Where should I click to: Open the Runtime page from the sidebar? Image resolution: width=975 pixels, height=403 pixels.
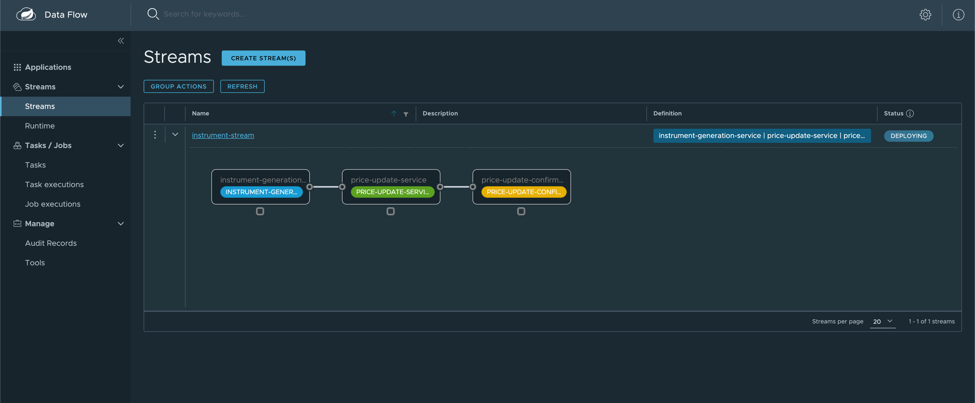coord(40,125)
